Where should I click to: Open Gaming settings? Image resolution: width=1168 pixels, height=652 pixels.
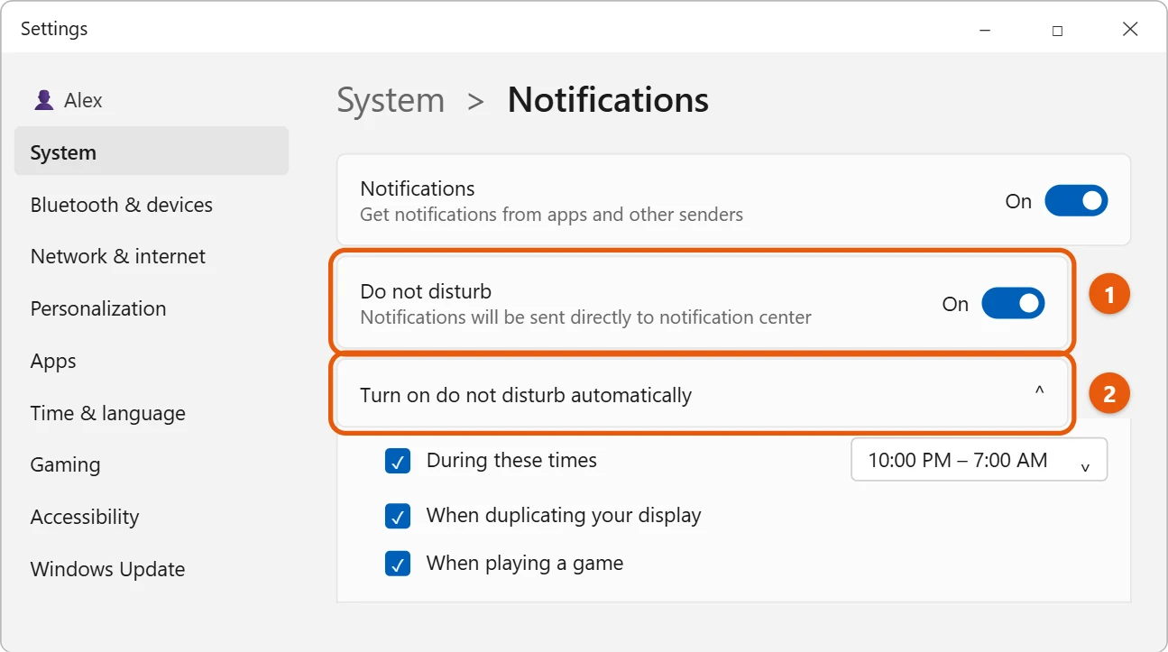[65, 464]
